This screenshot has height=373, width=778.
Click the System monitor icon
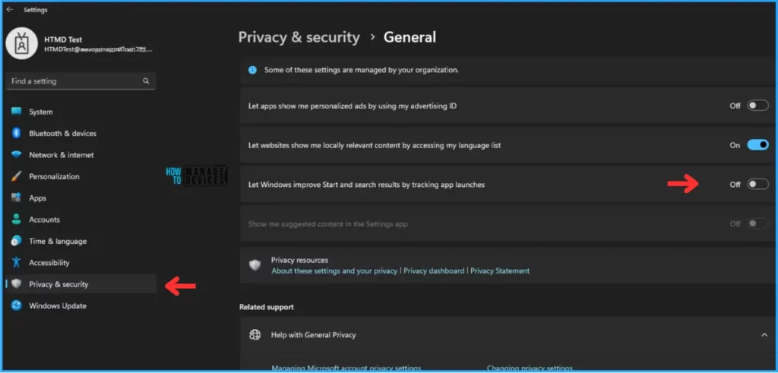[x=17, y=112]
